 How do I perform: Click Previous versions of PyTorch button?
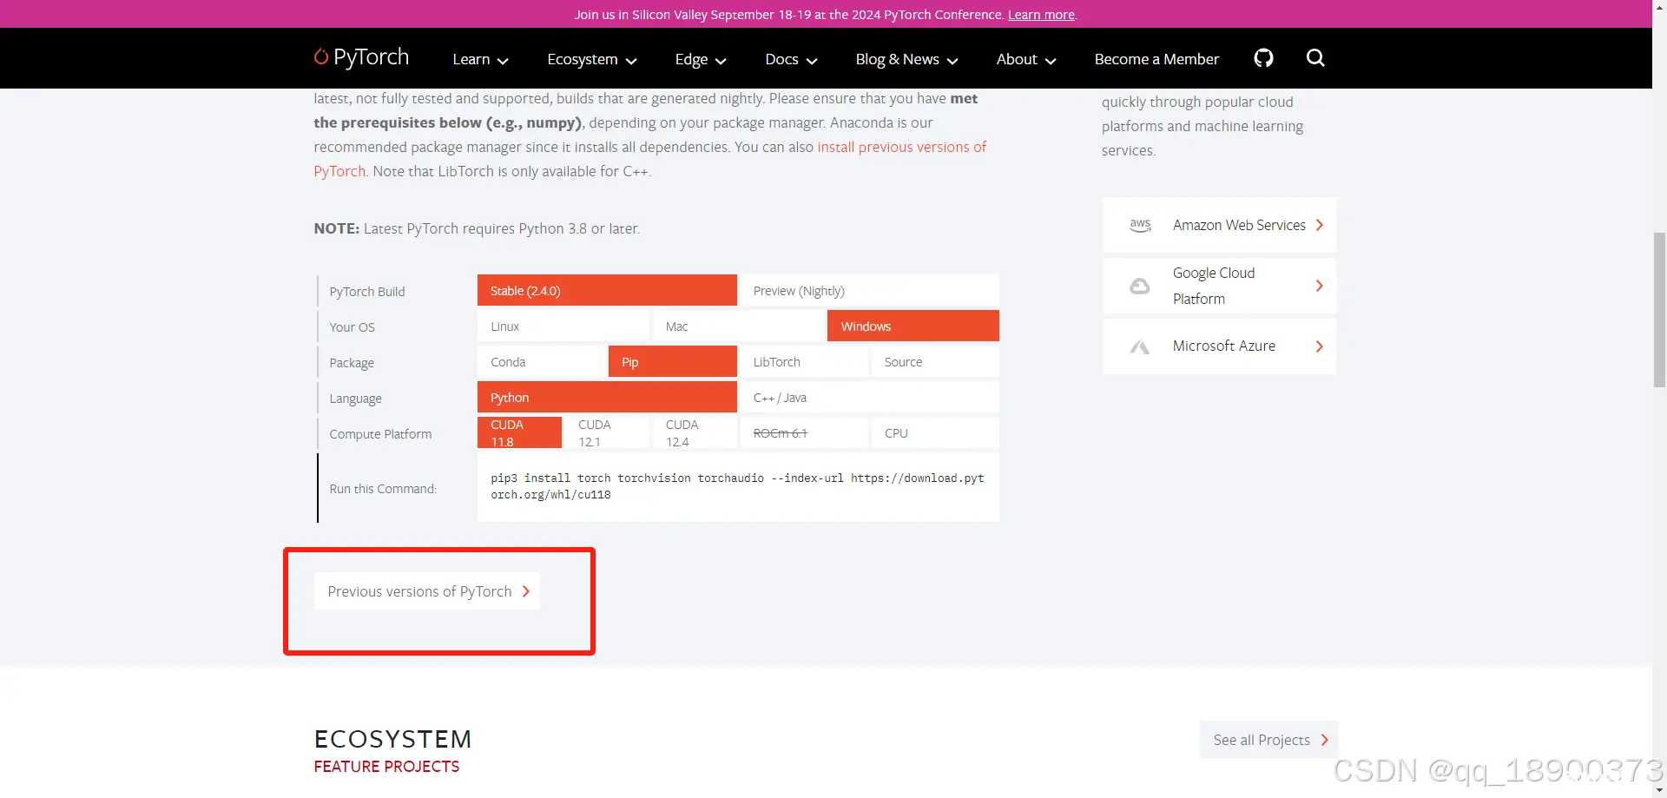pos(427,591)
